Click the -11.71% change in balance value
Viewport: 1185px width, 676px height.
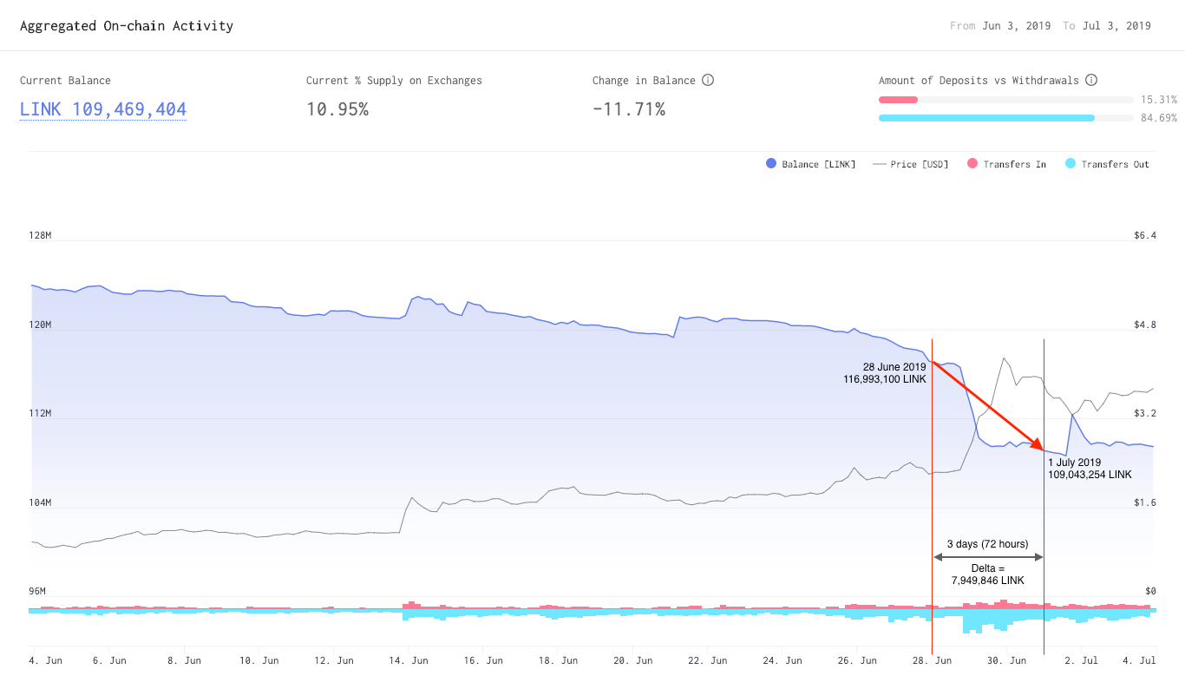click(x=629, y=109)
